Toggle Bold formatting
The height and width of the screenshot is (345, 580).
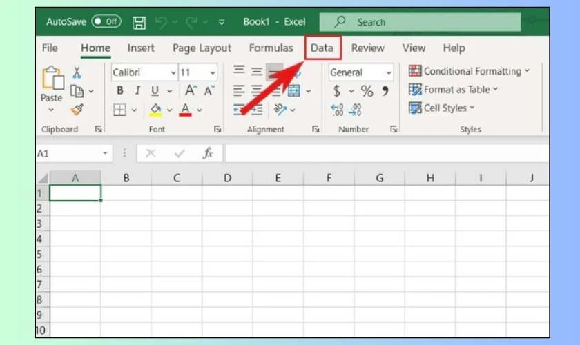tap(120, 91)
